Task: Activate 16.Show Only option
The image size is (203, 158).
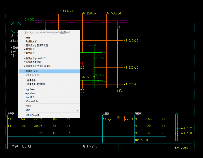Action: 49,101
